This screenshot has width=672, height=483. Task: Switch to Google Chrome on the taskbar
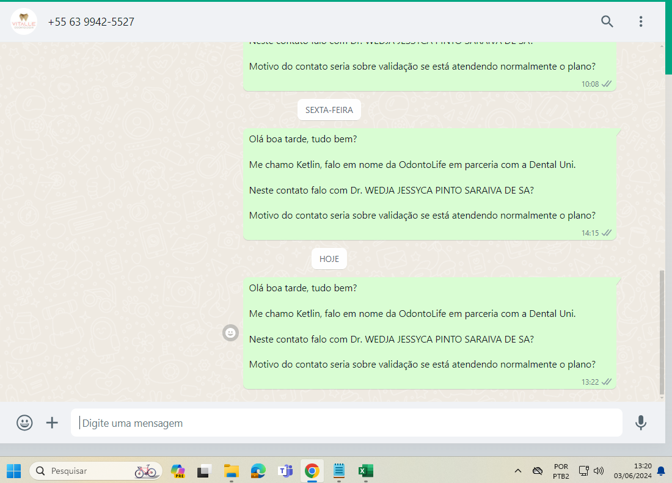point(312,471)
